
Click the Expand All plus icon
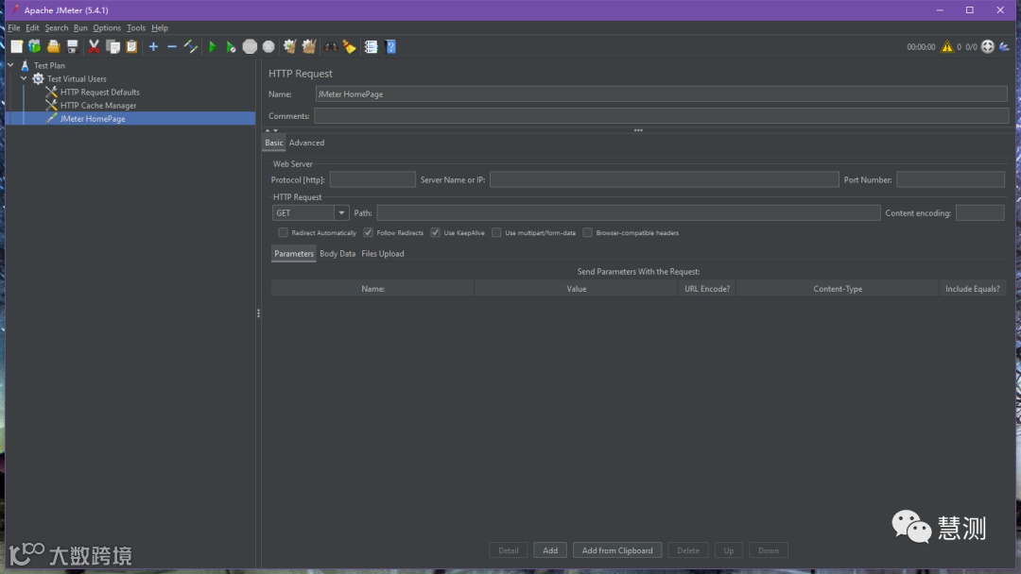click(153, 47)
